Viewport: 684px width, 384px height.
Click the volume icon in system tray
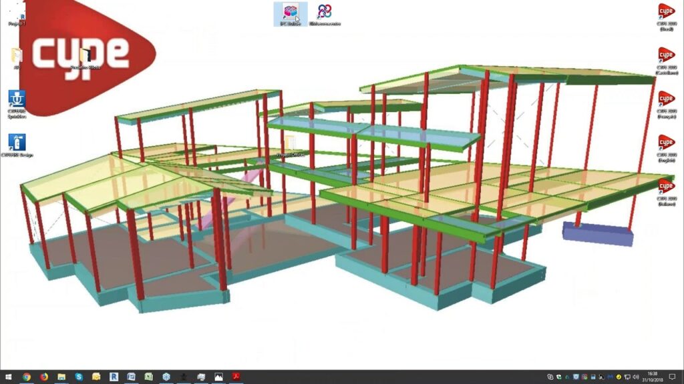coord(637,377)
